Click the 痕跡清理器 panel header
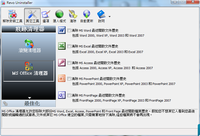200x136 pixels. [29, 29]
